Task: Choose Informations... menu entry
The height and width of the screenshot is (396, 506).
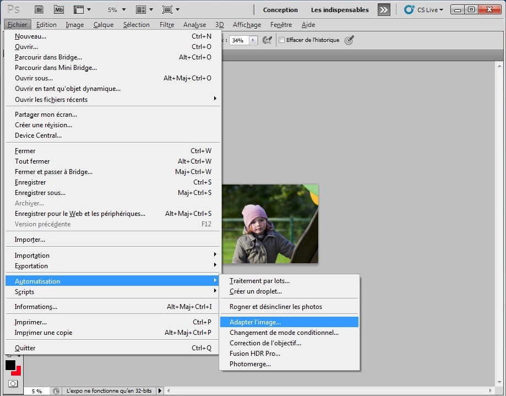Action: coord(113,307)
